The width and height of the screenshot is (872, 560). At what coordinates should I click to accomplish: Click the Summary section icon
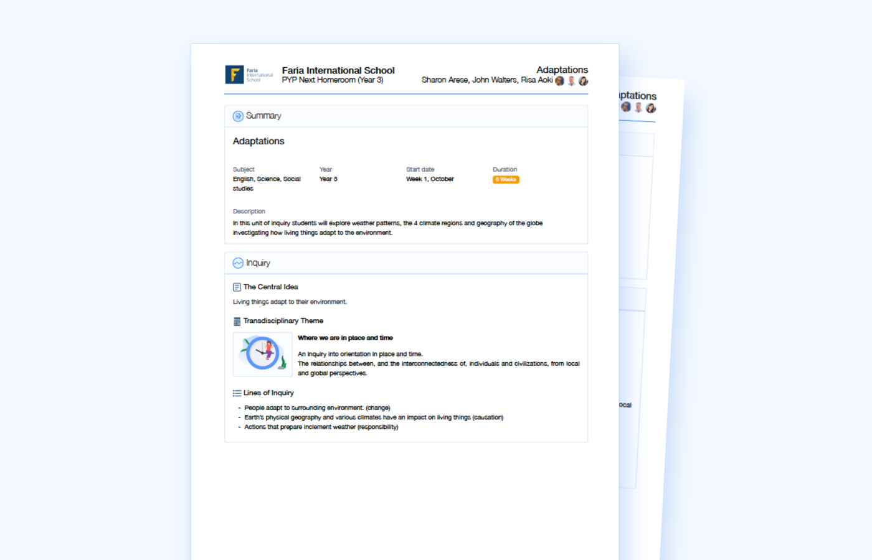coord(238,116)
